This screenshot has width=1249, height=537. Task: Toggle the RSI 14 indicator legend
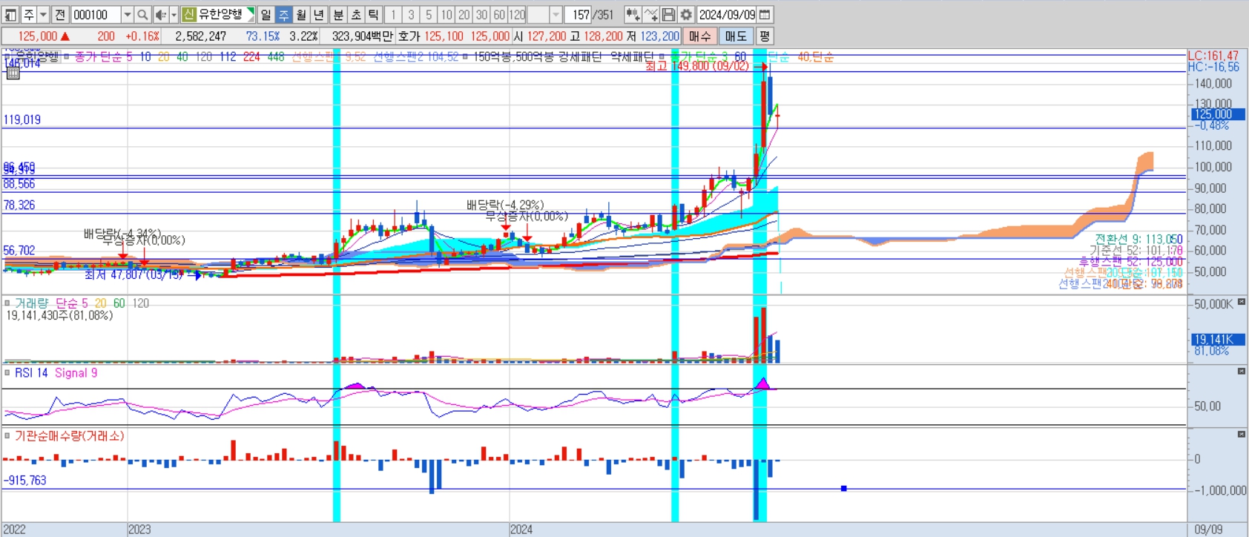[31, 372]
